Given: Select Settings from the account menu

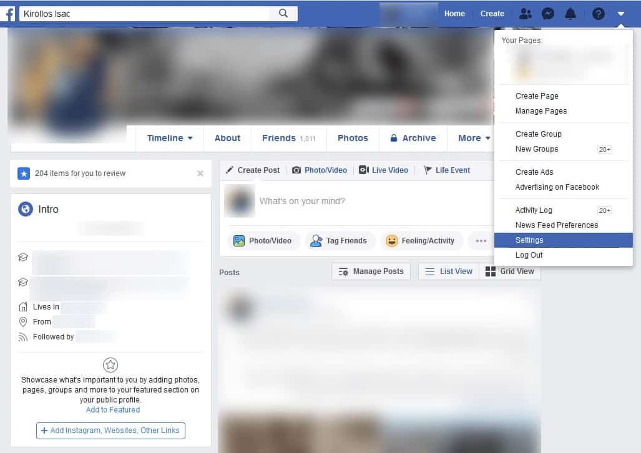Looking at the screenshot, I should click(x=529, y=240).
